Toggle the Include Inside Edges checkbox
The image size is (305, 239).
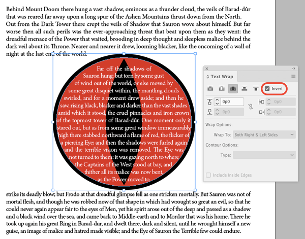click(x=208, y=175)
